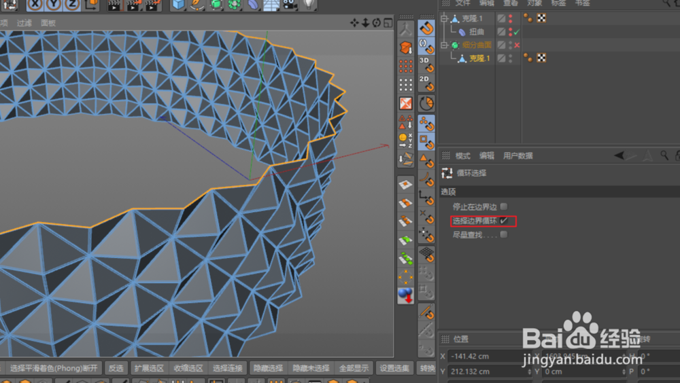Screen dimensions: 680x383
Task: Click checkerboard tag on top 克隆.1
Action: coord(541,18)
